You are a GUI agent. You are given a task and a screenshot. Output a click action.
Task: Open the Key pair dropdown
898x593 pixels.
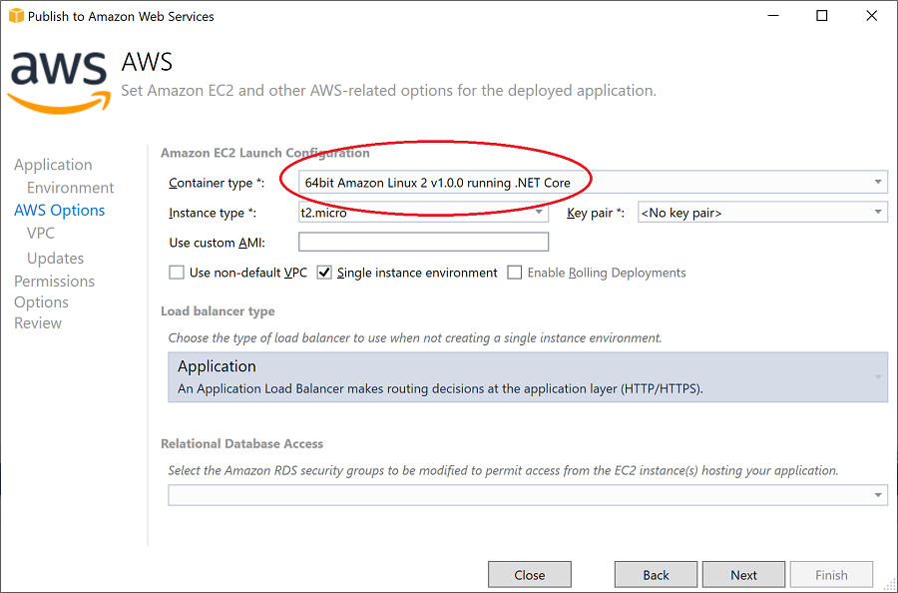pos(877,212)
